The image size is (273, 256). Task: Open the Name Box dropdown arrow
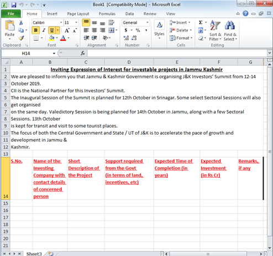point(54,54)
